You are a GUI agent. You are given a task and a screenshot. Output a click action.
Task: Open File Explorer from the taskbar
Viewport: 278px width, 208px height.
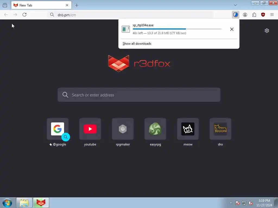click(x=24, y=203)
